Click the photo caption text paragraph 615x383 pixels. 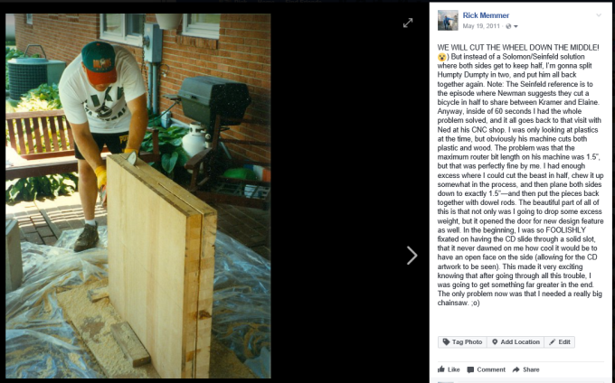click(520, 174)
